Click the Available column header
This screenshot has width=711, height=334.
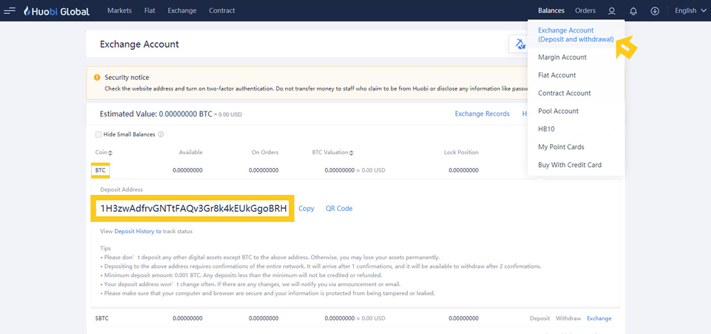(x=191, y=153)
